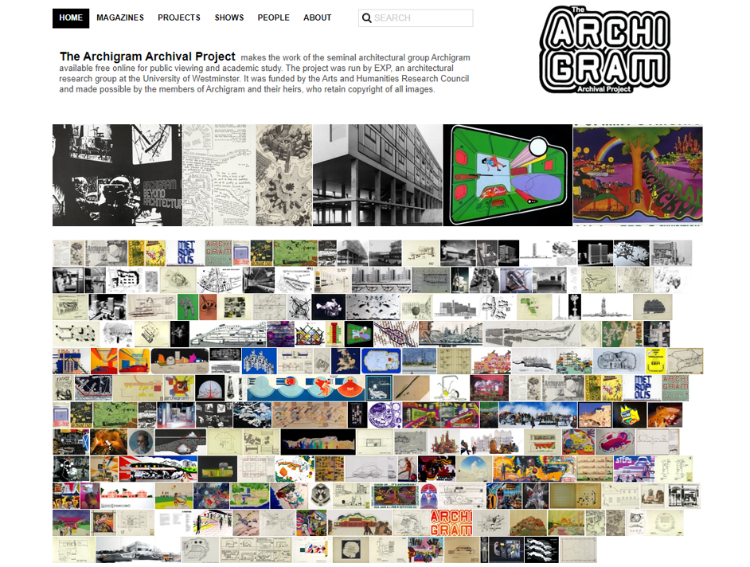Open the green capsule interior banner illustration
The height and width of the screenshot is (567, 750).
(507, 175)
